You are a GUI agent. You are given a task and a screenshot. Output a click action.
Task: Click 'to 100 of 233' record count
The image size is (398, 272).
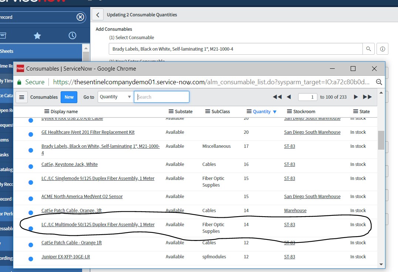click(x=333, y=97)
